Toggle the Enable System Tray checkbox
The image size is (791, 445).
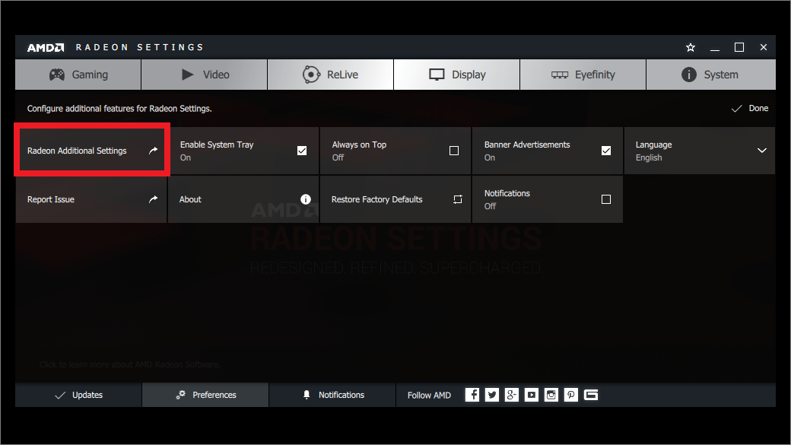coord(302,151)
